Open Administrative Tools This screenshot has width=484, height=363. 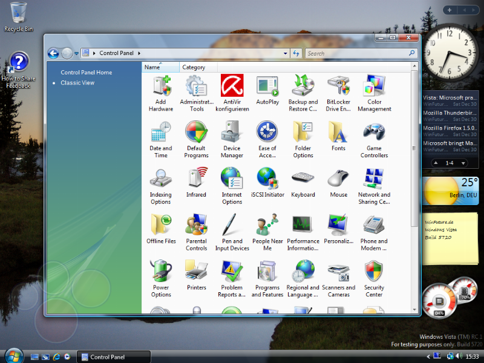(197, 93)
